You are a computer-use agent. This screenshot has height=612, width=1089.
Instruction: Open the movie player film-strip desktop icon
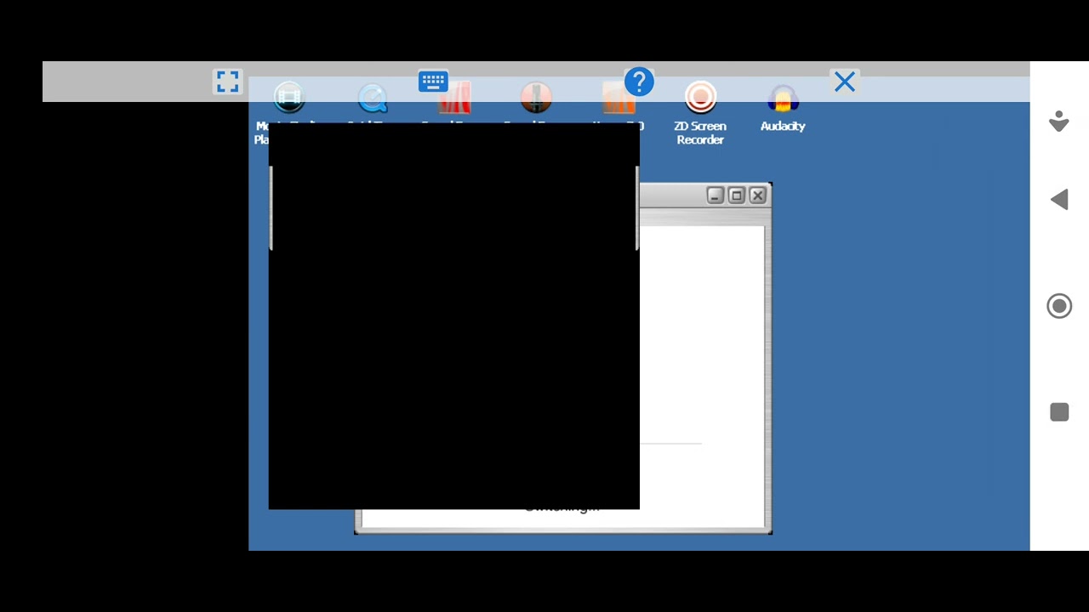click(x=289, y=98)
